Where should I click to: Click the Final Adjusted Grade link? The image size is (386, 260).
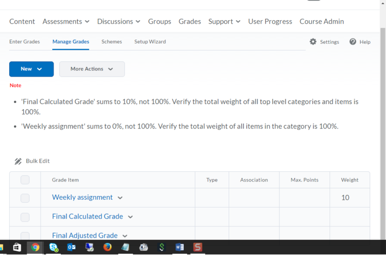[x=85, y=235]
